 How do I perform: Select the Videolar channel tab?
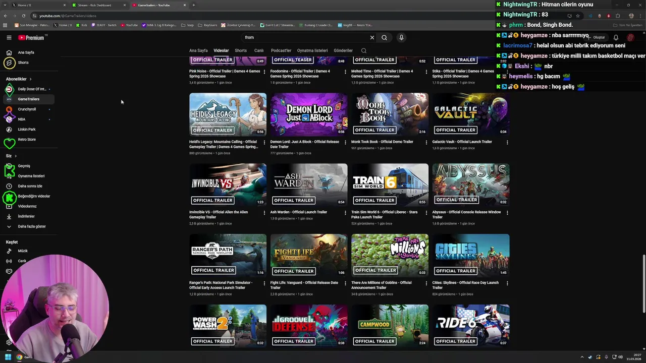(221, 50)
